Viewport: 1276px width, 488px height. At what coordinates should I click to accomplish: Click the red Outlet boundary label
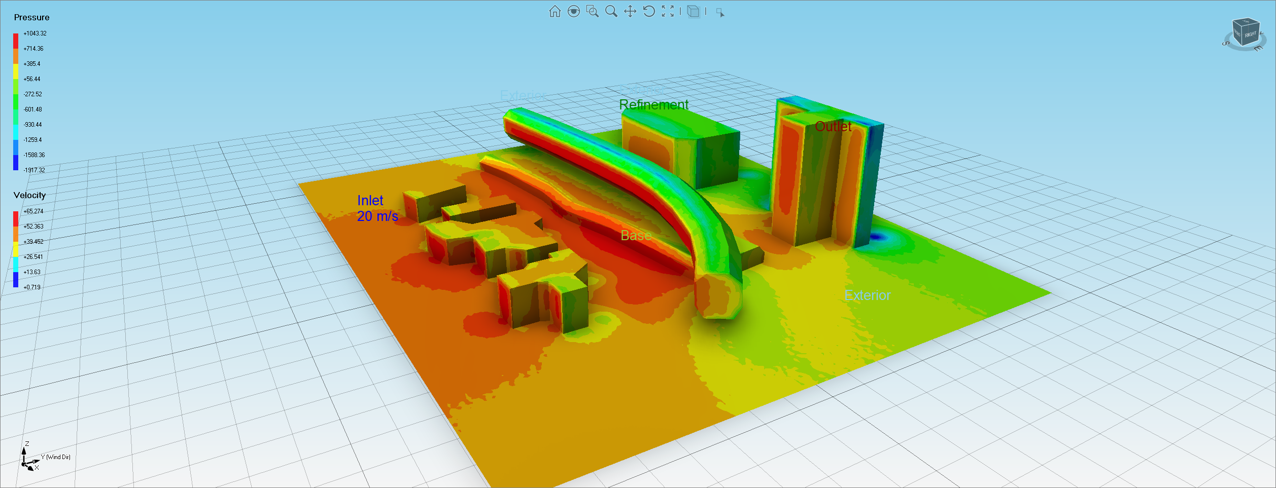coord(833,127)
